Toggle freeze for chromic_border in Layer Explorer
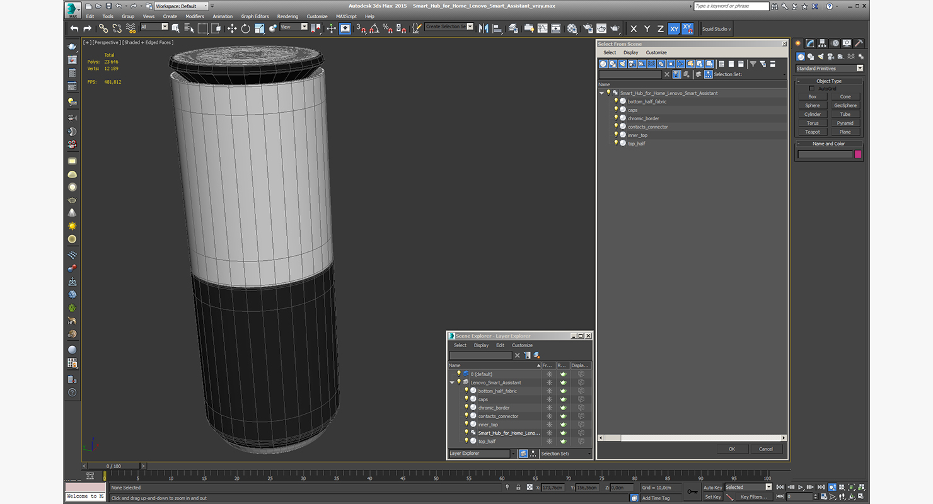 [550, 408]
